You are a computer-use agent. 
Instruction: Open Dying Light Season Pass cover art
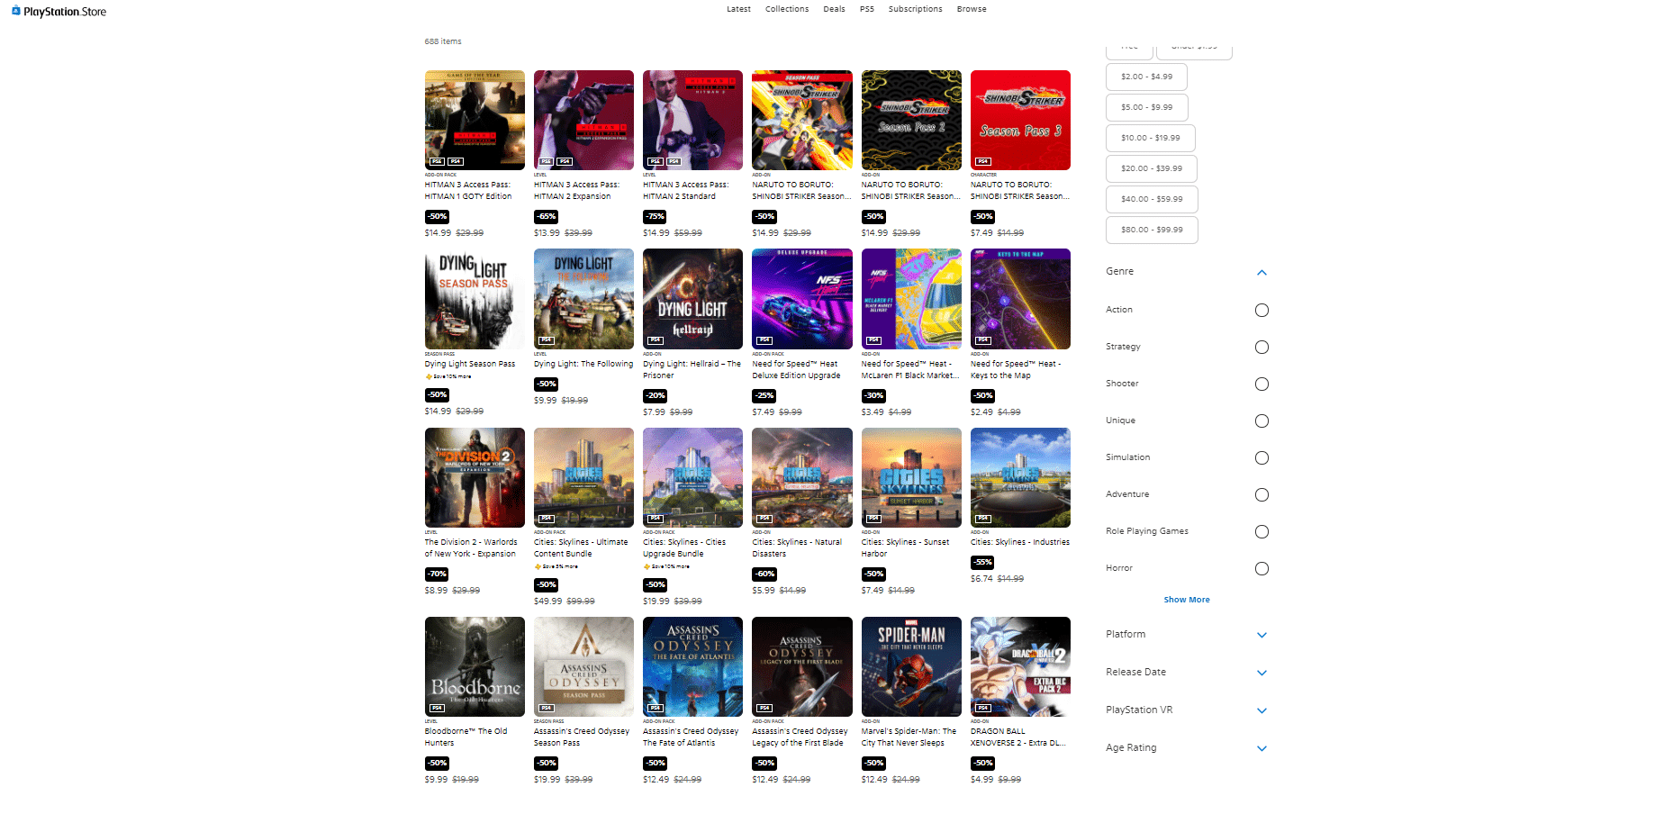[475, 299]
